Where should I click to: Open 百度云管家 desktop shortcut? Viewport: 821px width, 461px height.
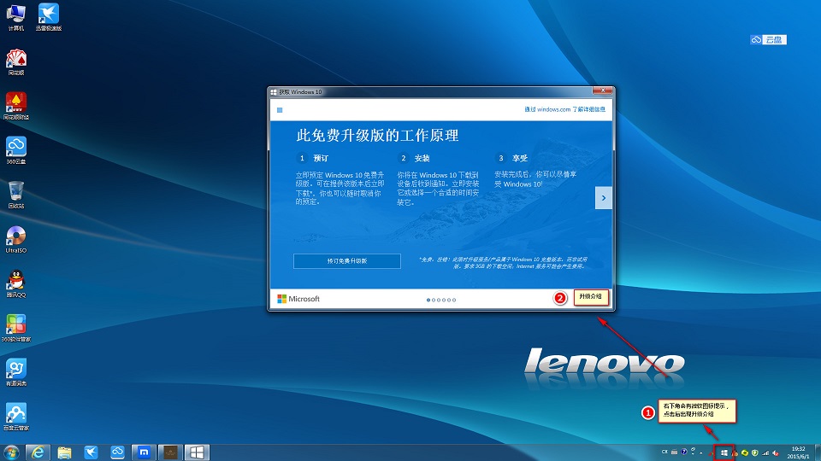click(x=16, y=417)
